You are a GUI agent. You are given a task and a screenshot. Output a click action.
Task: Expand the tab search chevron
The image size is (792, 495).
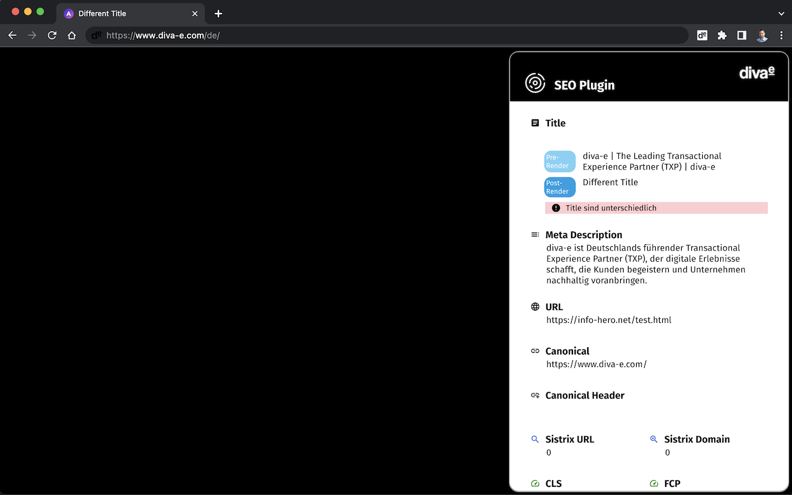click(781, 14)
